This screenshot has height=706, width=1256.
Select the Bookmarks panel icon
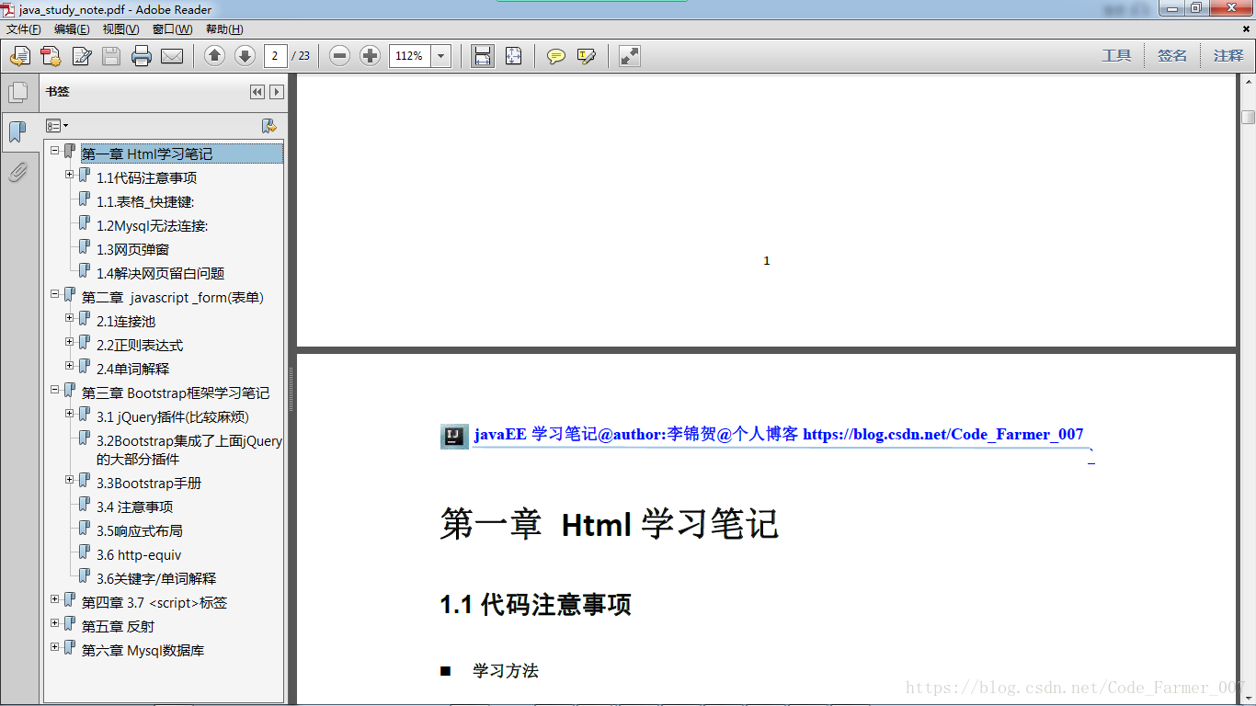[17, 131]
